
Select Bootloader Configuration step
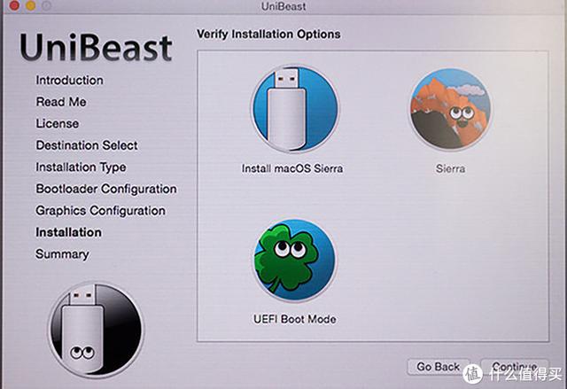click(x=106, y=189)
